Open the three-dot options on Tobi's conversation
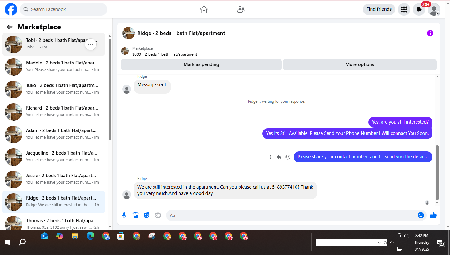This screenshot has width=450, height=255. pyautogui.click(x=91, y=44)
